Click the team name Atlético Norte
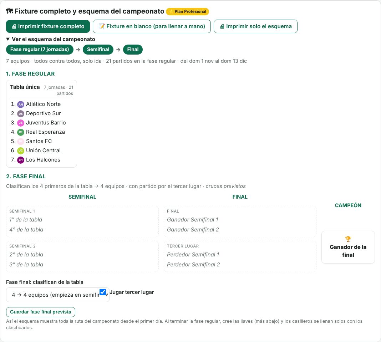Image resolution: width=381 pixels, height=342 pixels. tap(43, 104)
